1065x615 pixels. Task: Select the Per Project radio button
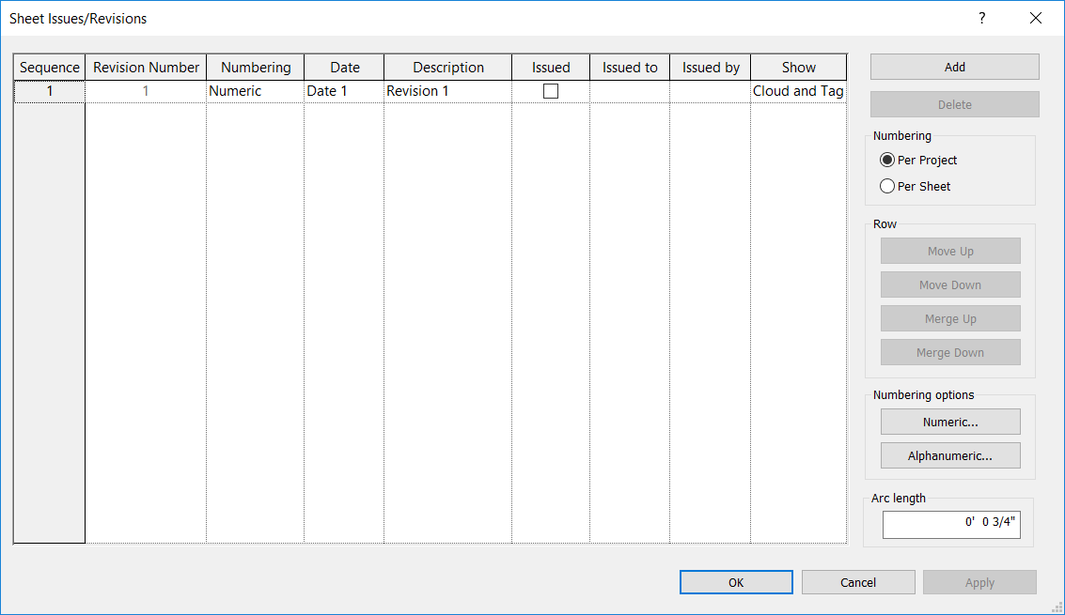886,160
